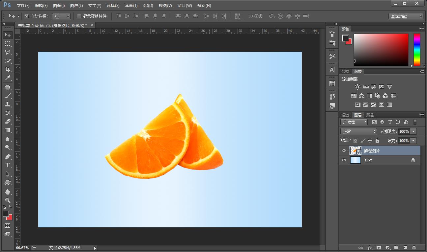Switch to the 通道 tab
The image size is (427, 252).
click(345, 115)
